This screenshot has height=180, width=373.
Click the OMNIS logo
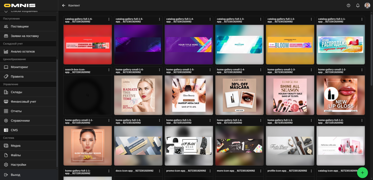pyautogui.click(x=20, y=5)
